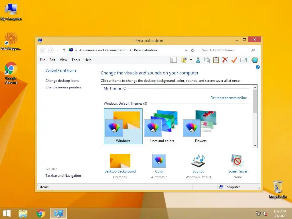Click the Personalization window title icon

click(x=40, y=40)
